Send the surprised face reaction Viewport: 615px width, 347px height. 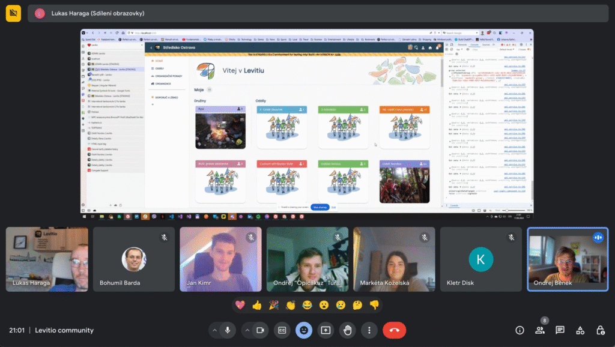click(324, 304)
